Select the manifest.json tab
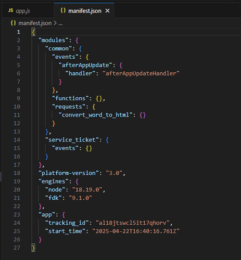The image size is (241, 260). (x=84, y=11)
